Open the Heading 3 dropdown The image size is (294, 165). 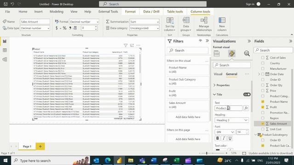232,120
